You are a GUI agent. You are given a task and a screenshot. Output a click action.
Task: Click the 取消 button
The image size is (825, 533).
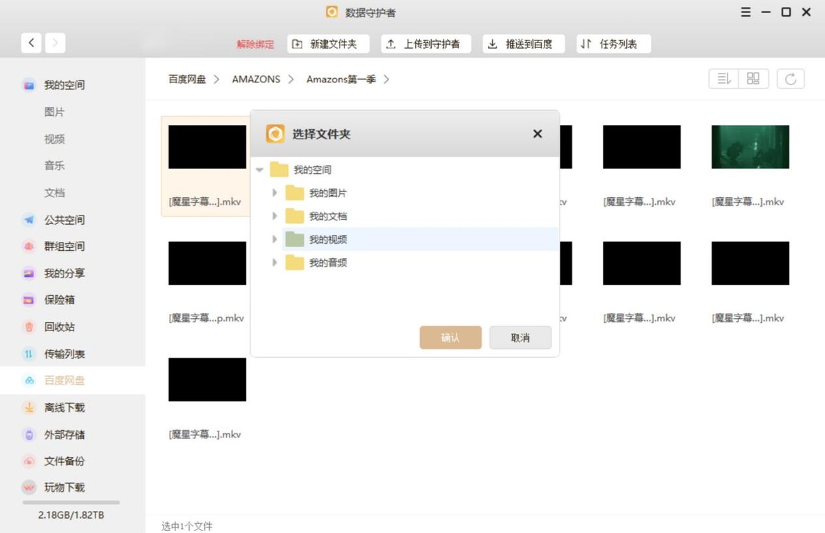(520, 337)
